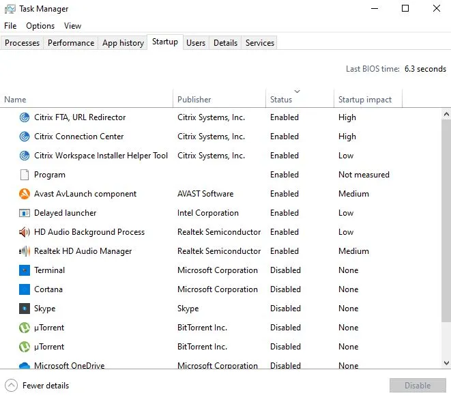Open the File menu
The width and height of the screenshot is (451, 400).
point(10,26)
